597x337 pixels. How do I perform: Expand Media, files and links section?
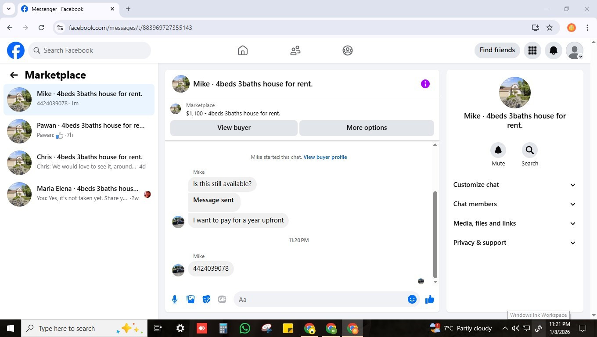coord(514,223)
